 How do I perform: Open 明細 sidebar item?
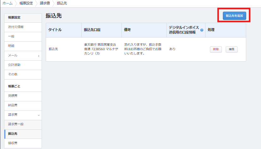[x=11, y=46]
